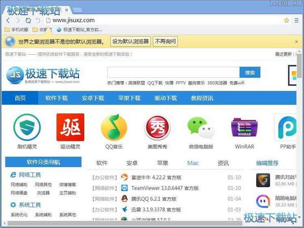Click the 美图秀秀 icon

click(x=157, y=128)
